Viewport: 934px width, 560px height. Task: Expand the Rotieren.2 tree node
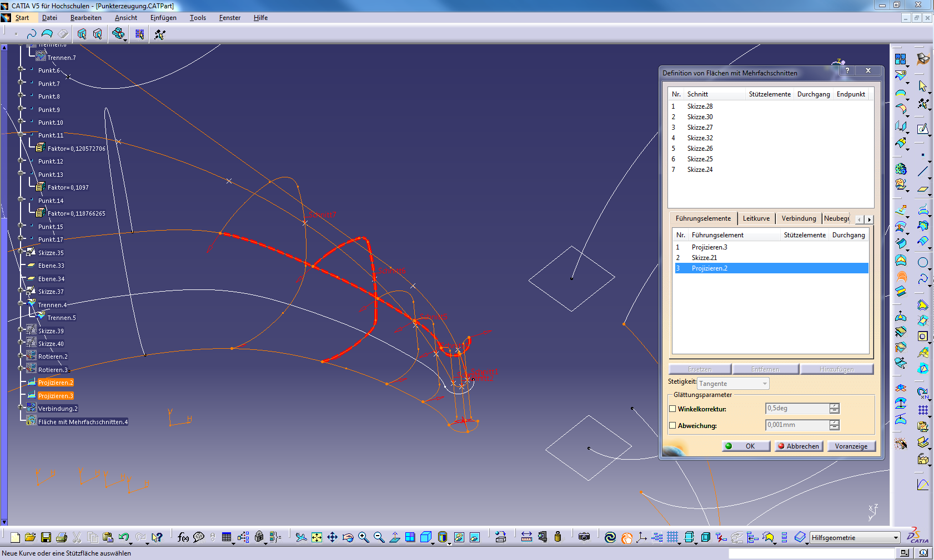[21, 357]
